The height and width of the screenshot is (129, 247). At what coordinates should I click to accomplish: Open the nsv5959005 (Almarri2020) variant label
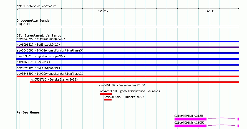click(x=124, y=97)
